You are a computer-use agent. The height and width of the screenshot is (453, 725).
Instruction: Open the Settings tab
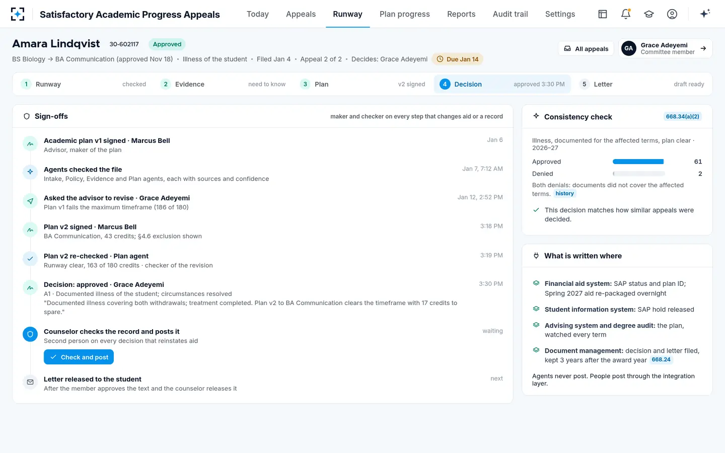click(x=560, y=14)
